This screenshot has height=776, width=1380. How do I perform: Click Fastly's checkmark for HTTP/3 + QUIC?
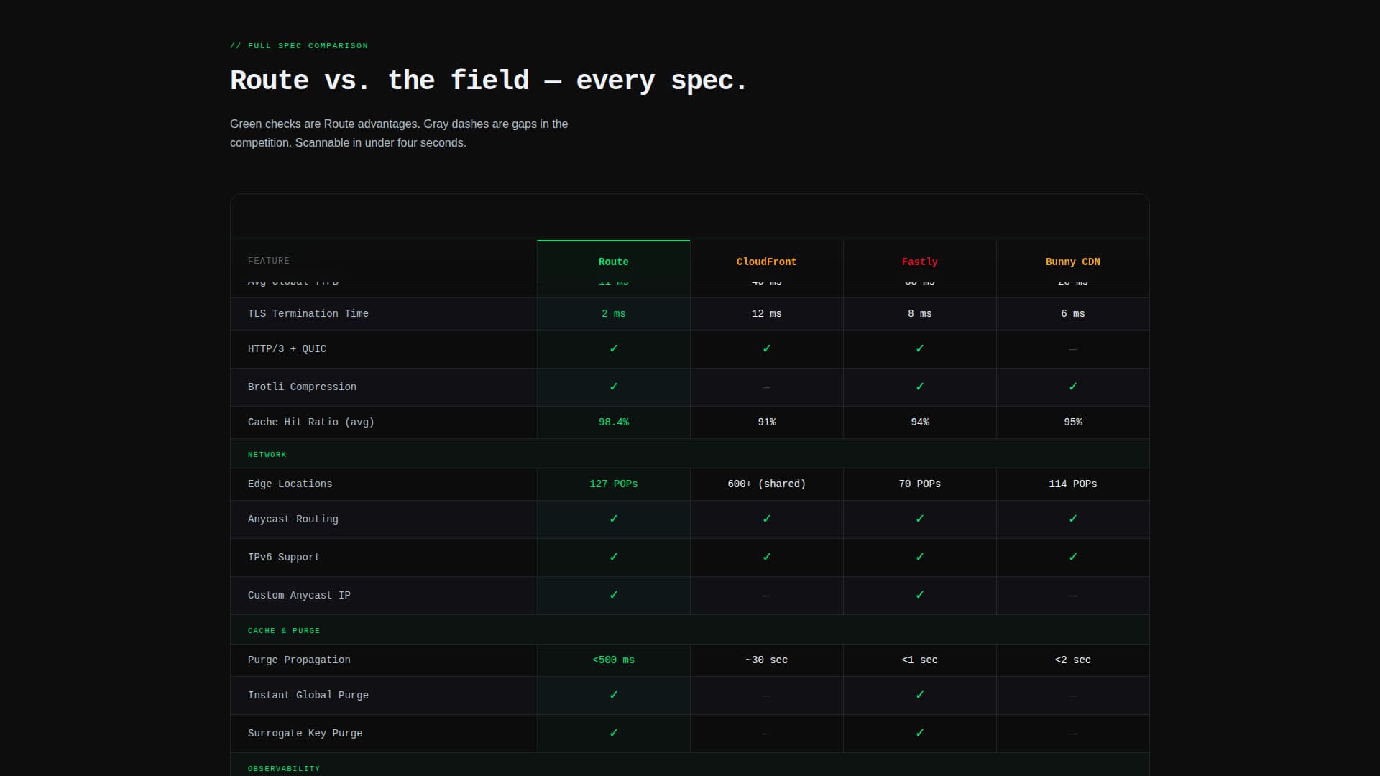click(919, 349)
